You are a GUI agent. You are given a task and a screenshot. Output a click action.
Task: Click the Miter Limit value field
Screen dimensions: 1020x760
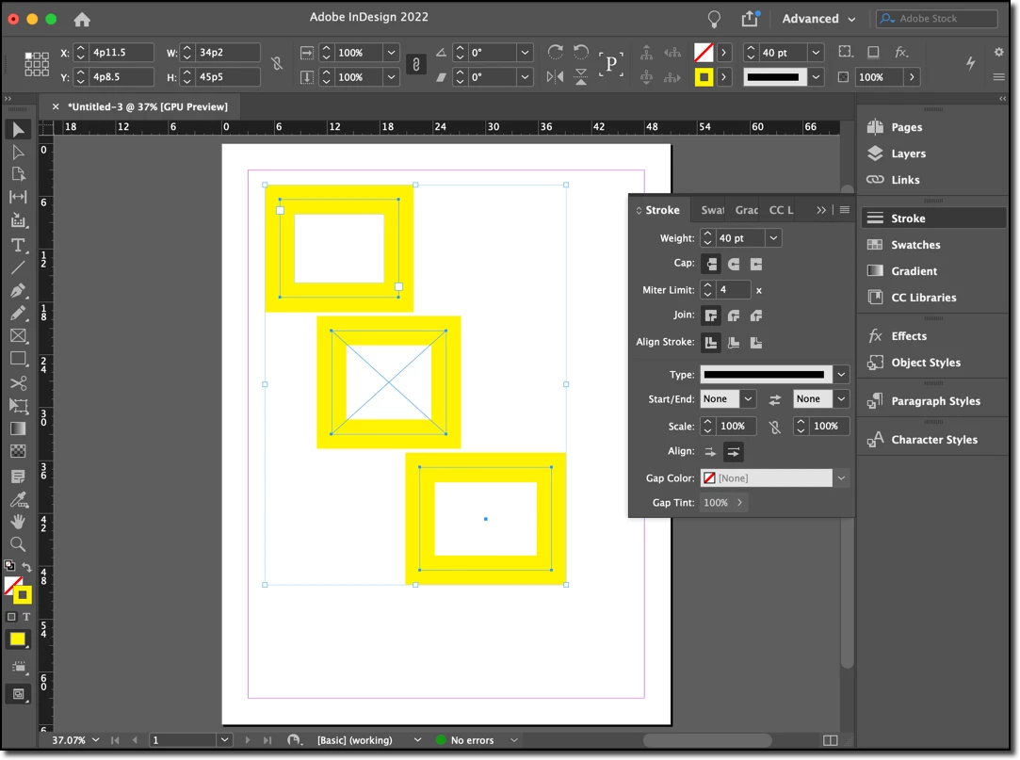[x=734, y=289]
